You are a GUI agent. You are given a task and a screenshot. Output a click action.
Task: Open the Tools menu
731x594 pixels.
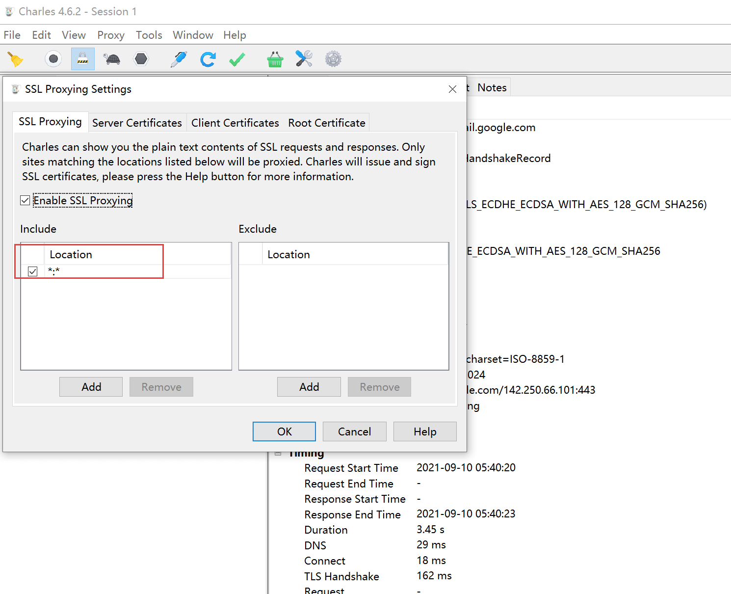pos(149,35)
